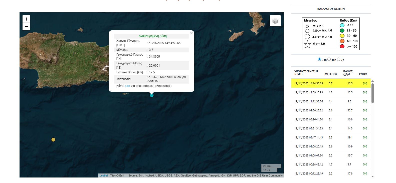Click the ΜΕΓΕΘΟΣ column header
The height and width of the screenshot is (183, 396).
331,74
